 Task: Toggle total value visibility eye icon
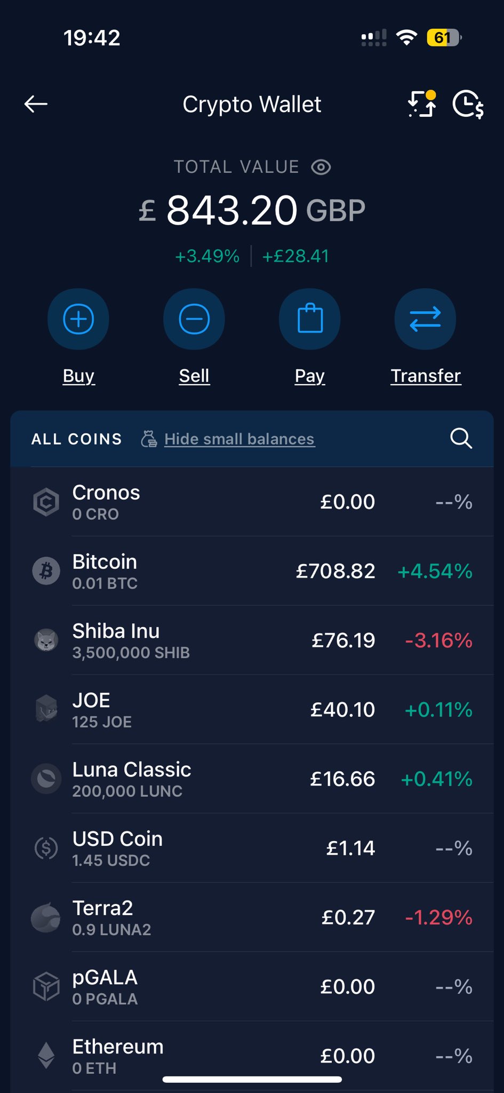coord(321,167)
